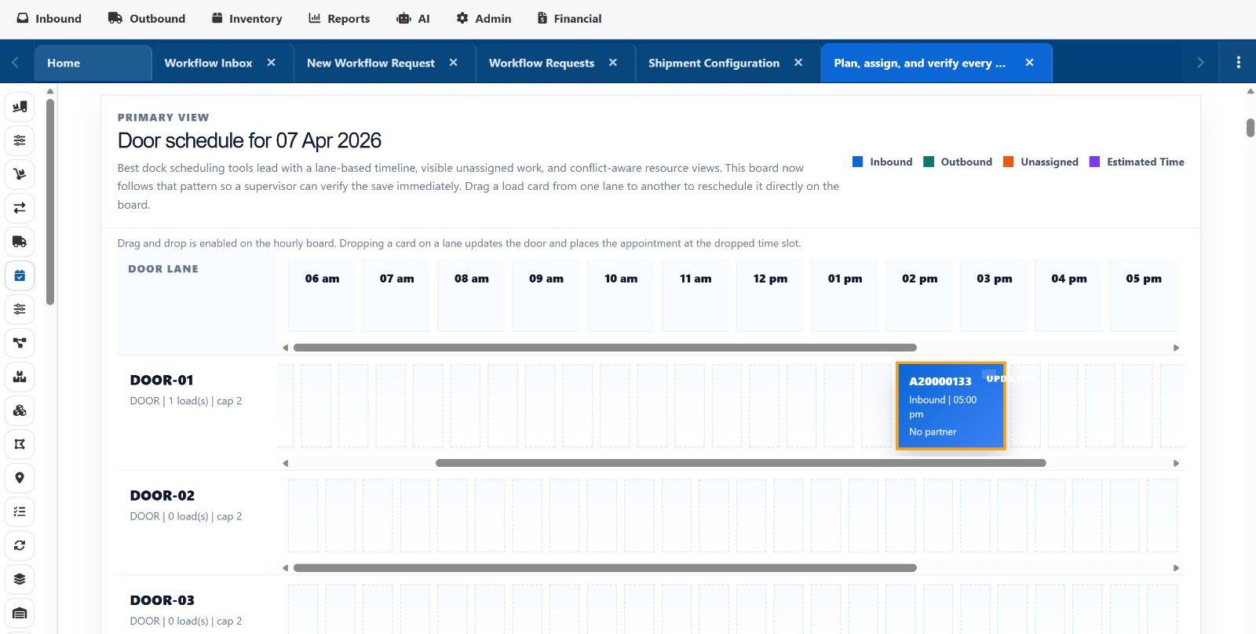Open the Outbound top menu
The width and height of the screenshot is (1256, 634).
tap(147, 19)
